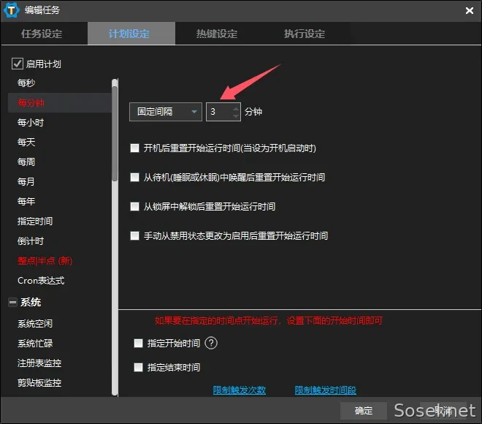
Task: Choose 倒计时 in the list
Action: pos(60,241)
